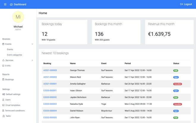Open Default settings menu item
Viewport: 196px width, 123px height.
13,94
